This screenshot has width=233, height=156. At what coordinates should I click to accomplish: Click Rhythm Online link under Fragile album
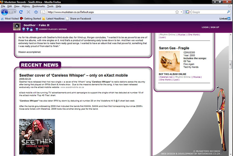point(183,77)
